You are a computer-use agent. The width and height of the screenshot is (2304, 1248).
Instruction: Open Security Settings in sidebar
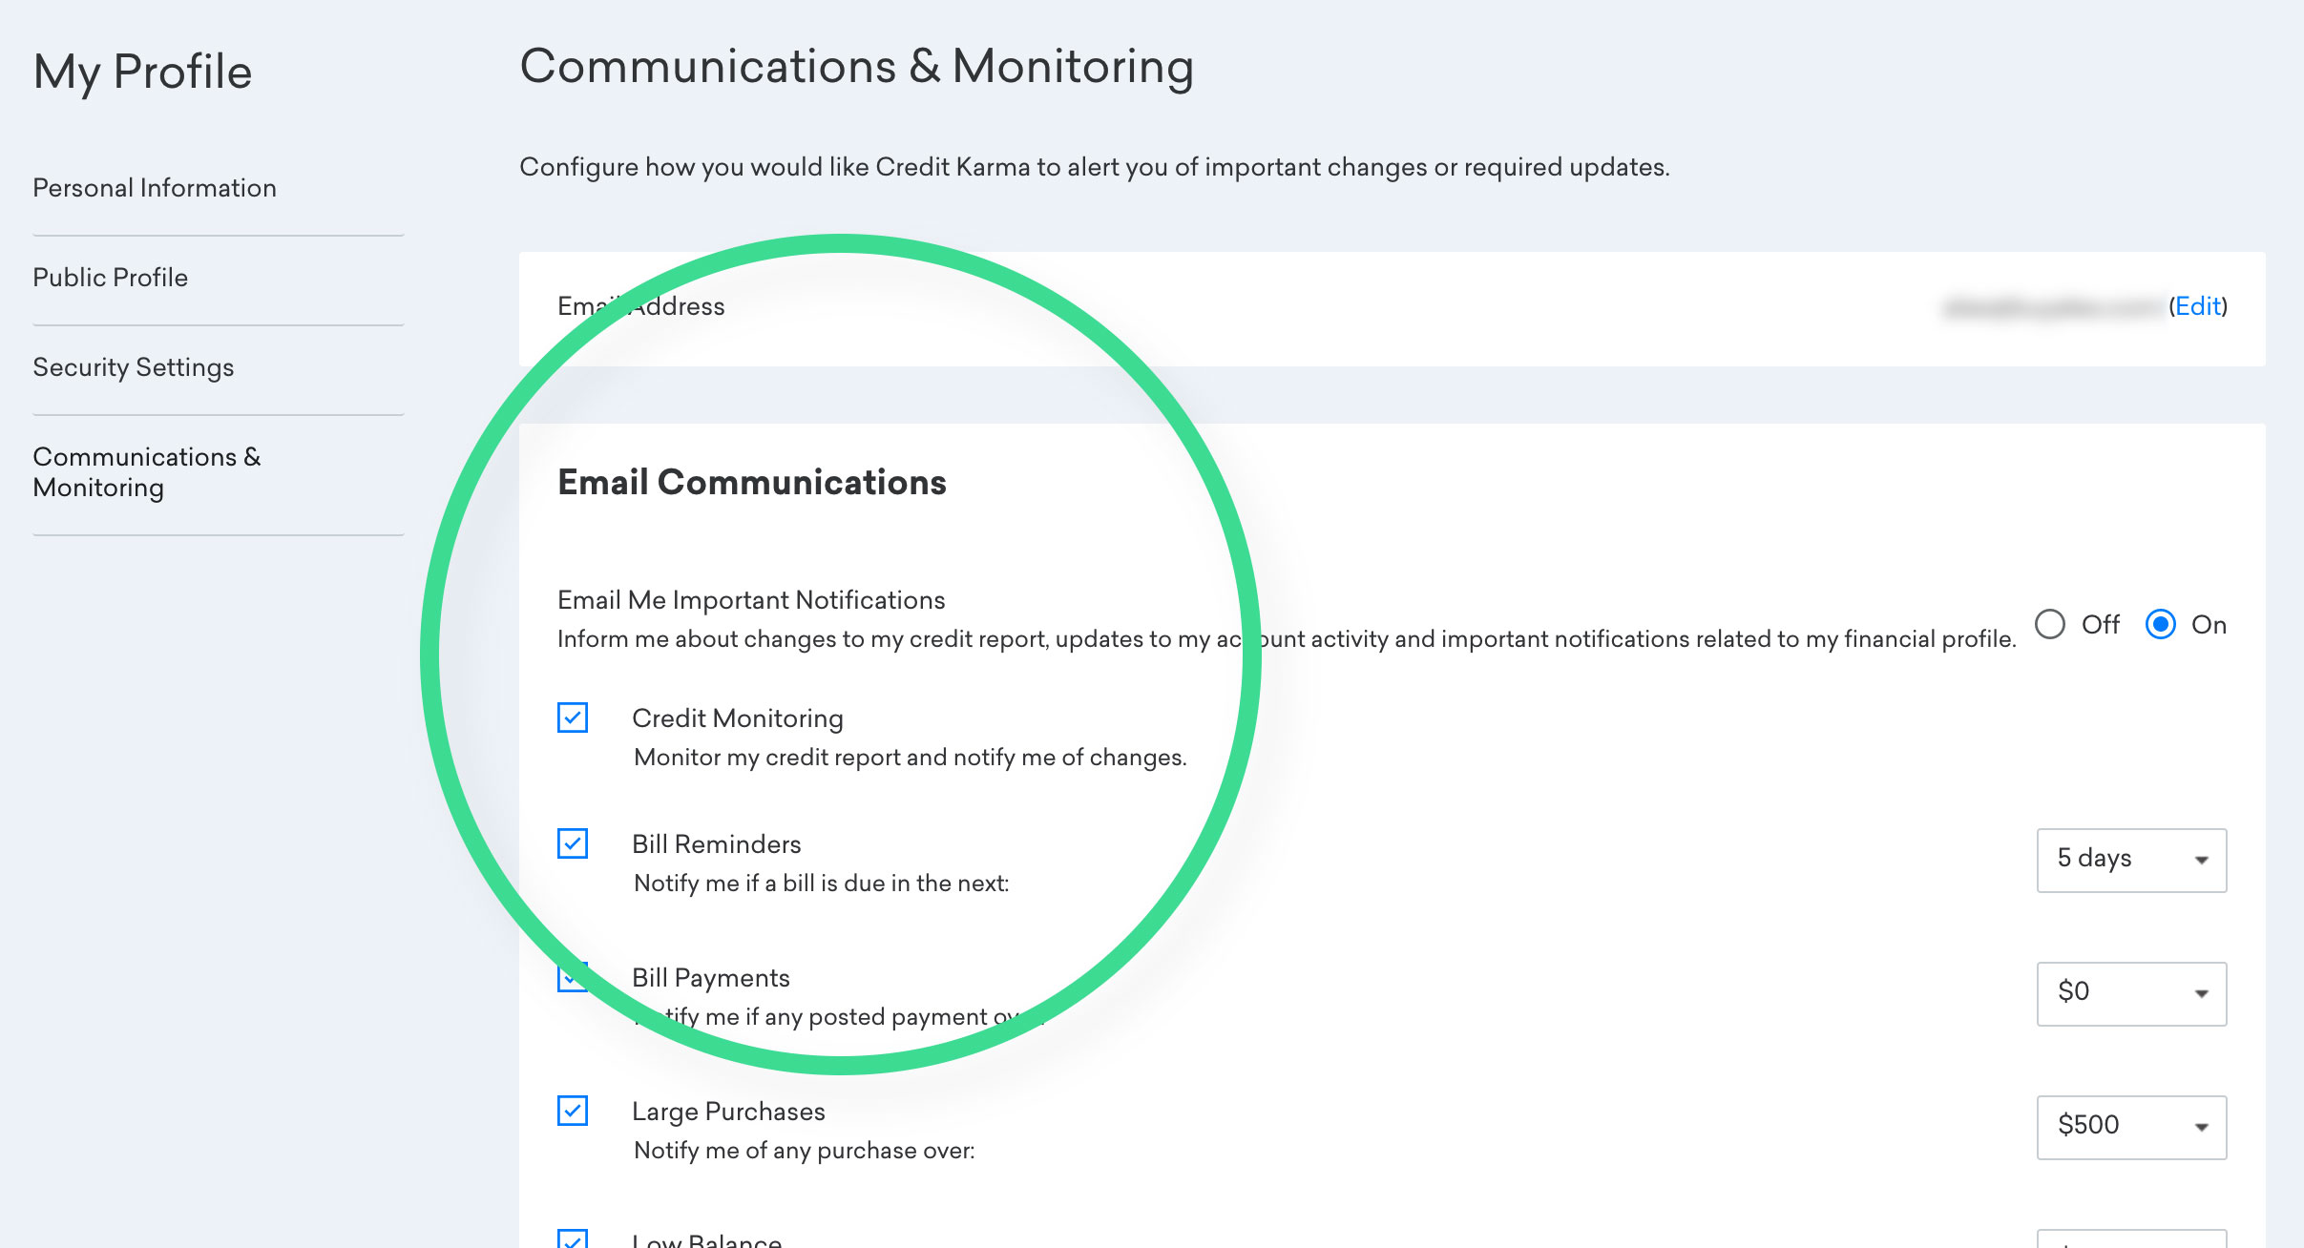(134, 367)
